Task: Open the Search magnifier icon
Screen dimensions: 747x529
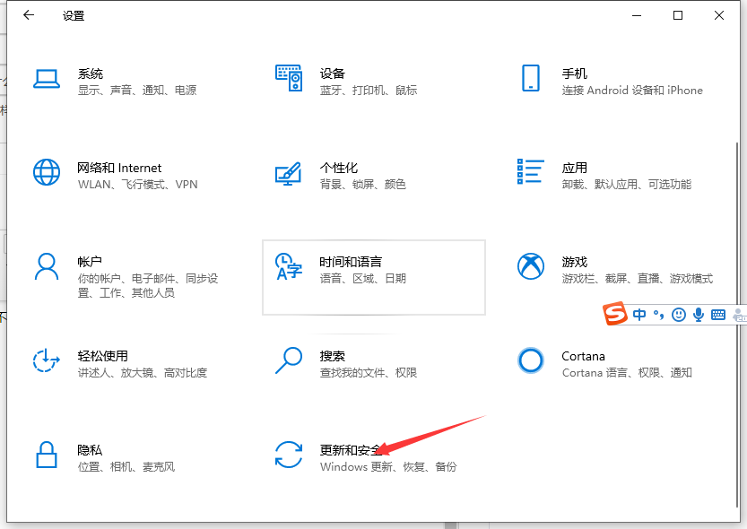Action: pos(289,360)
